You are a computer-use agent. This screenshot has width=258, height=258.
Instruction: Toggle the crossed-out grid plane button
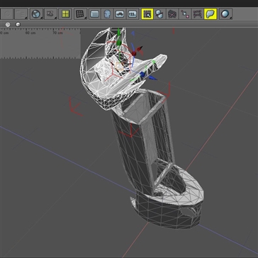[173, 14]
